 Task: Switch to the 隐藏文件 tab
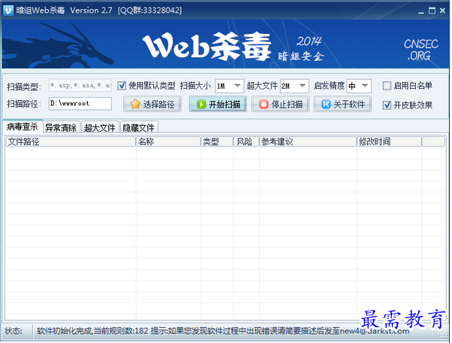(139, 128)
